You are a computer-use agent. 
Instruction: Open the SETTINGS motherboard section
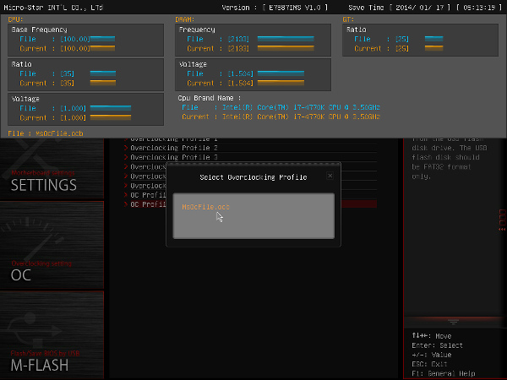[x=52, y=170]
